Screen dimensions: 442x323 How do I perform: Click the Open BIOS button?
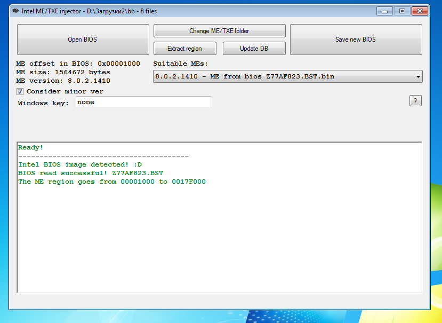click(x=83, y=40)
